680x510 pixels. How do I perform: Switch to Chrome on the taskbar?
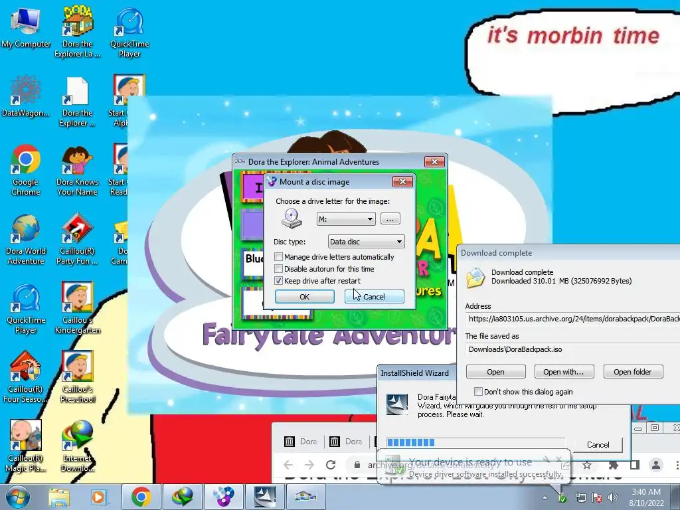[x=141, y=497]
